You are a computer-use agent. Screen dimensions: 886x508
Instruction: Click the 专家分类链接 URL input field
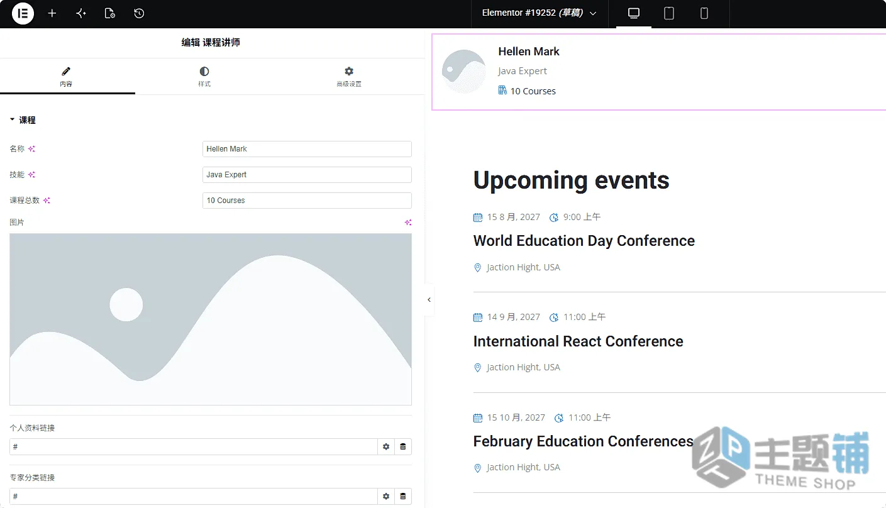tap(194, 497)
